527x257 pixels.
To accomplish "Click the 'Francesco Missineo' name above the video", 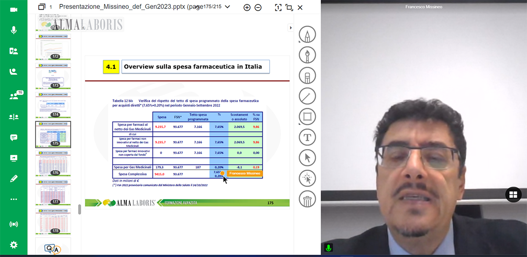I will [423, 7].
